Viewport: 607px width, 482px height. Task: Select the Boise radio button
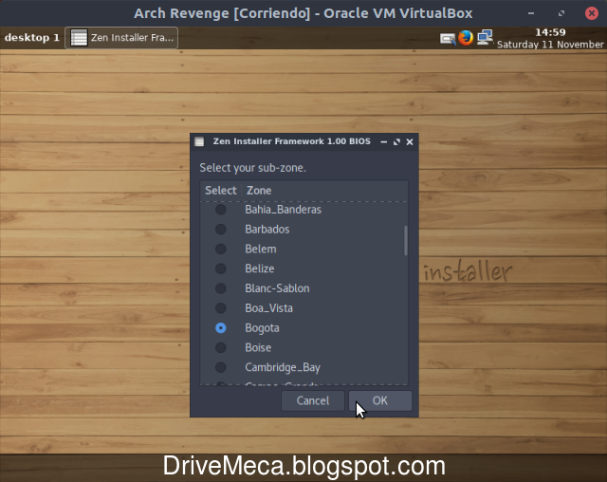(x=221, y=347)
